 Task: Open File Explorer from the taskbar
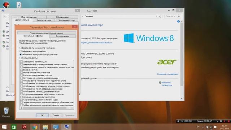(x=45, y=127)
